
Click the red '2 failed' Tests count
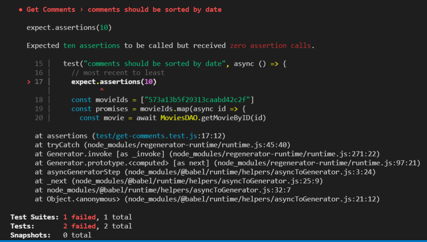[79, 226]
